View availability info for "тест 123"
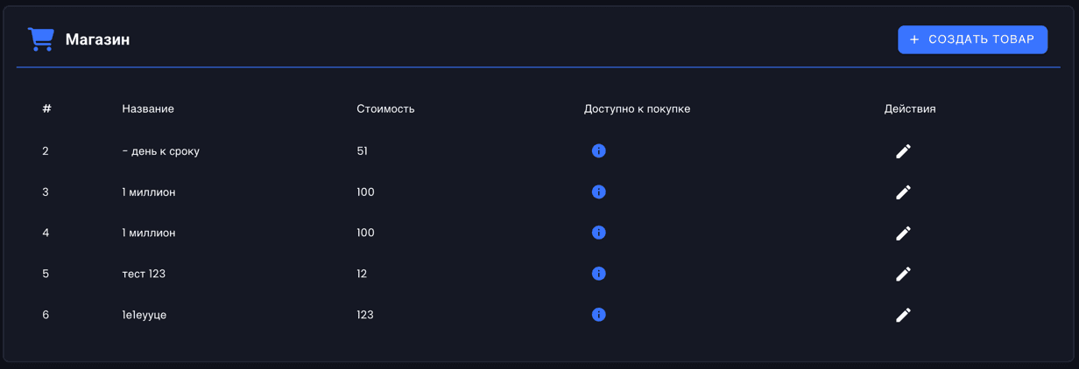 (x=598, y=274)
